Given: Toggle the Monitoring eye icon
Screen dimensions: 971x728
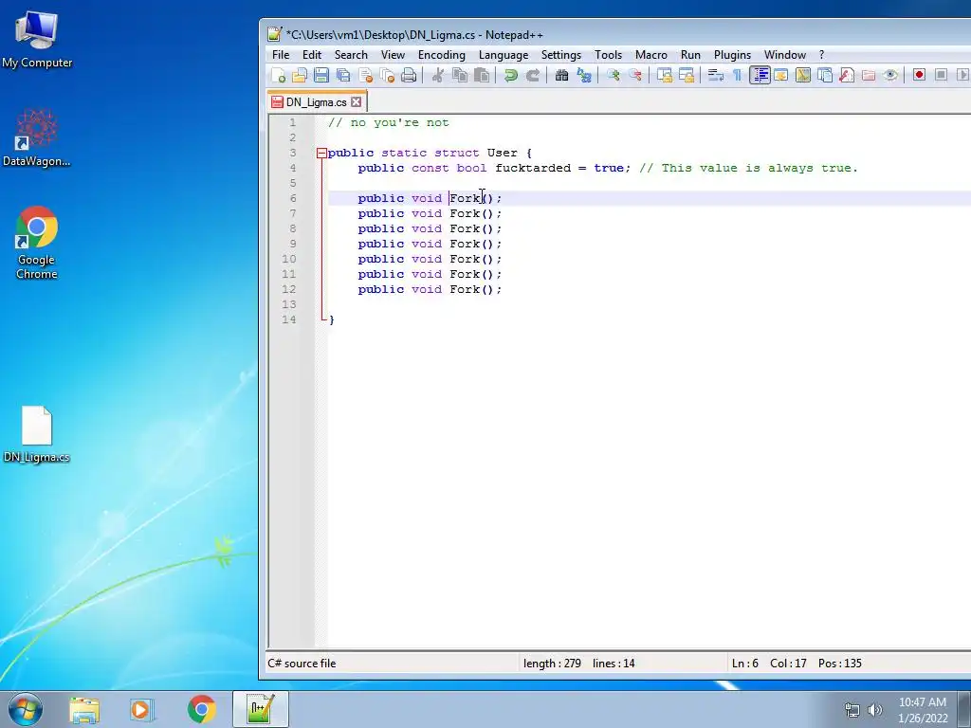Looking at the screenshot, I should (890, 76).
